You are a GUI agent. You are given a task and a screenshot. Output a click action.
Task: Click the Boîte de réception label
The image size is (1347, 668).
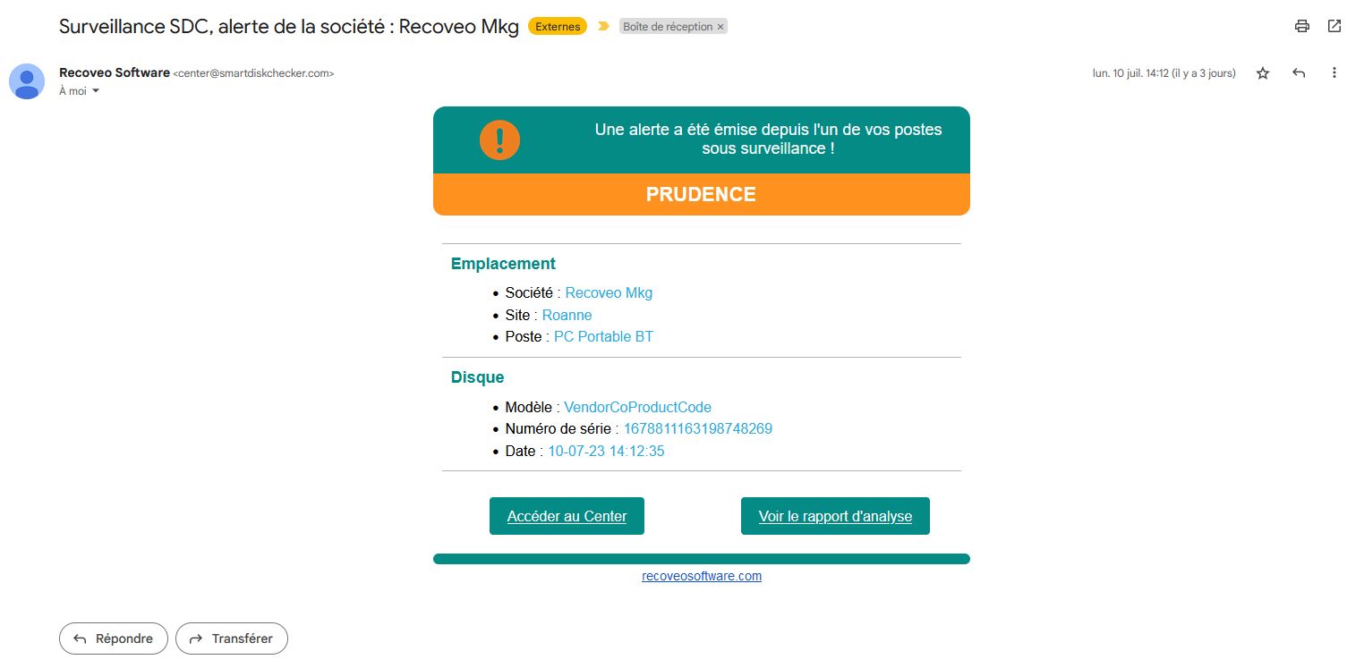[x=668, y=27]
